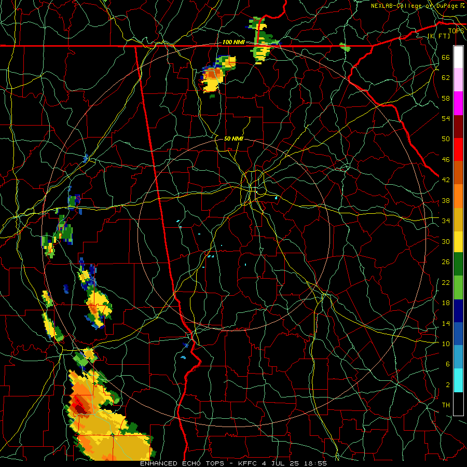Click the legend value '50'

446,139
